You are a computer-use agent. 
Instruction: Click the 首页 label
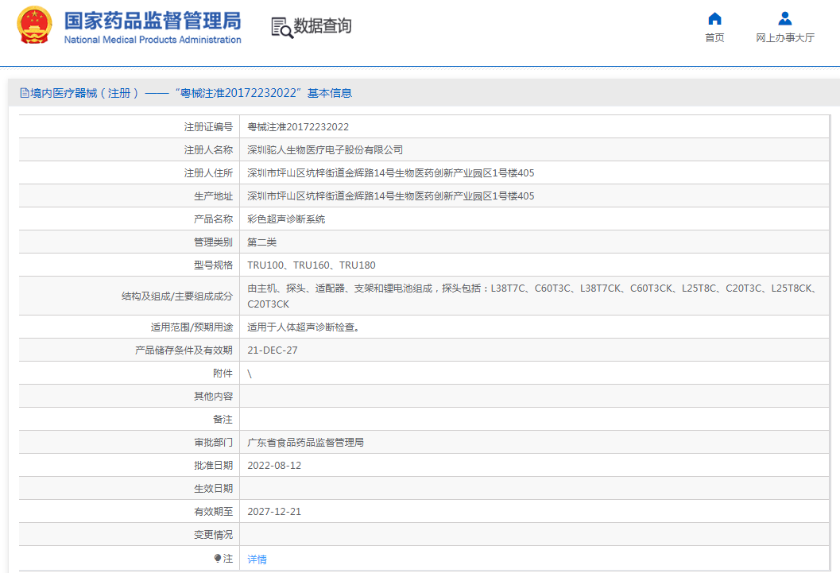(x=714, y=37)
